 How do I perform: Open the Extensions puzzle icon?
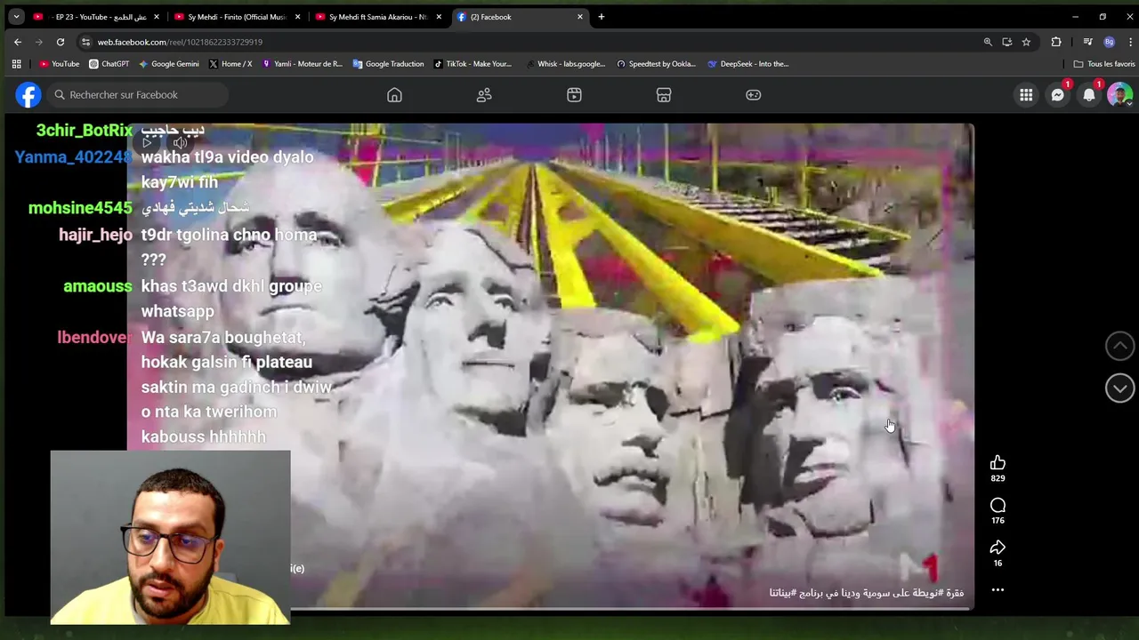pyautogui.click(x=1056, y=42)
